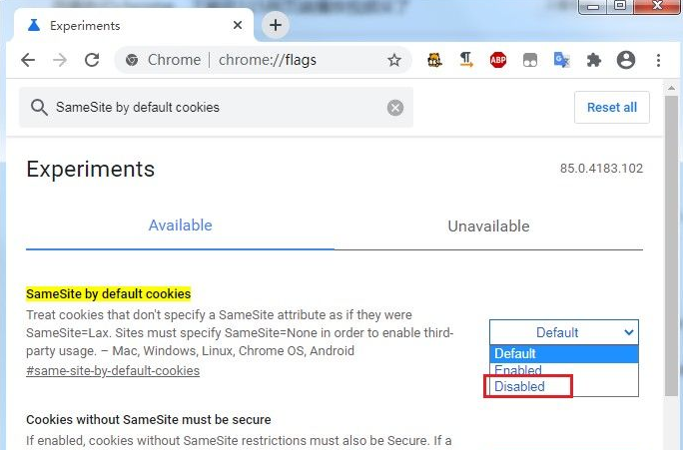Pick the highlighted Default option
This screenshot has height=453, width=683.
[x=563, y=354]
